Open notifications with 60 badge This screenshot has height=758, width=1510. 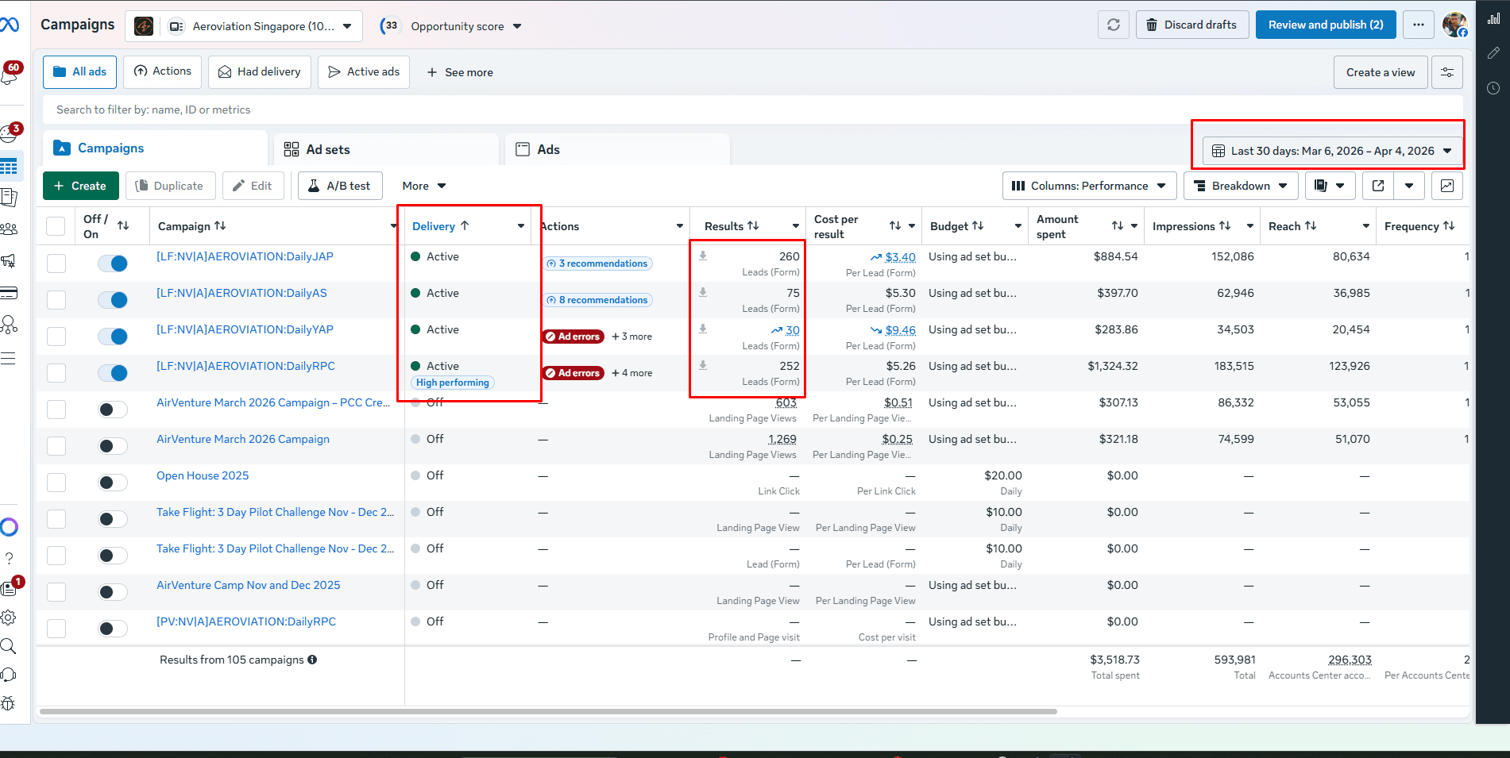[10, 73]
